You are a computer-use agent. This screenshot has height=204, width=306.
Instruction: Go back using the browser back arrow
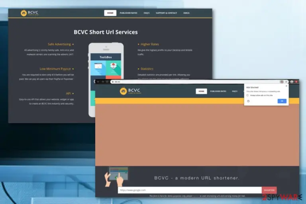[x=98, y=82]
